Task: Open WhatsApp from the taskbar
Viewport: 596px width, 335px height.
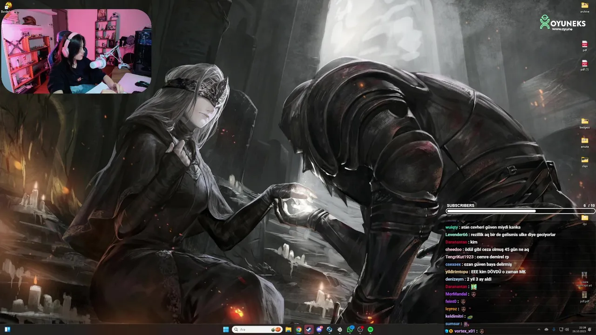Action: tap(350, 329)
